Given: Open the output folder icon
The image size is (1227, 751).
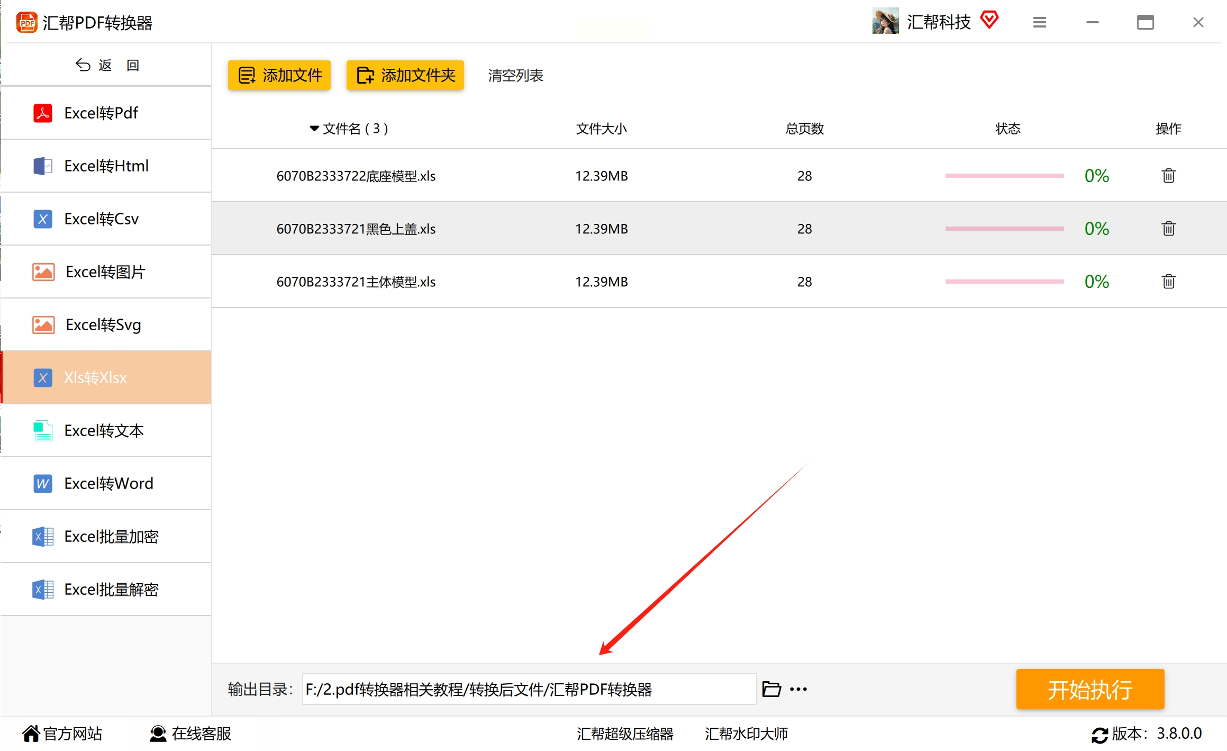Looking at the screenshot, I should pyautogui.click(x=771, y=689).
